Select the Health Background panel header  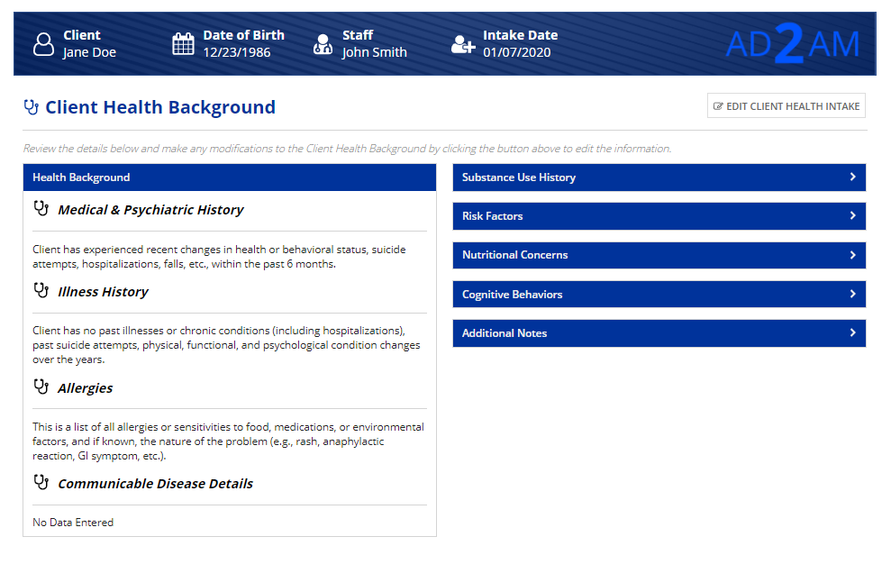coord(230,177)
